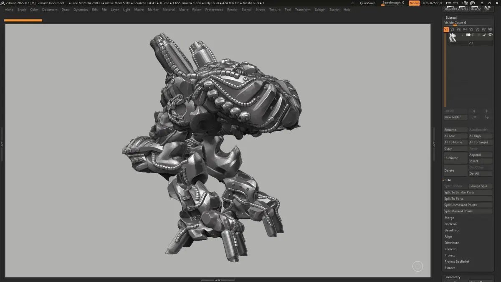
Task: Expand the Merge section
Action: (449, 218)
